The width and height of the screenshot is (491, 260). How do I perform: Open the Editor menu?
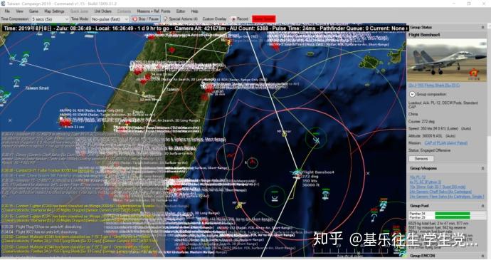(181, 11)
